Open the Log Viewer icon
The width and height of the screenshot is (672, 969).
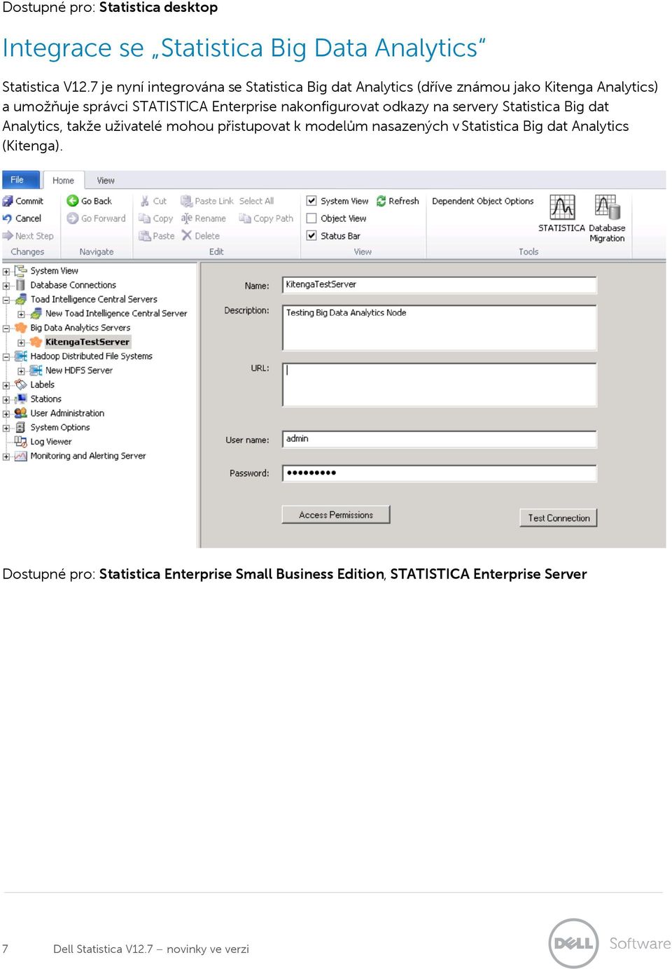click(21, 442)
